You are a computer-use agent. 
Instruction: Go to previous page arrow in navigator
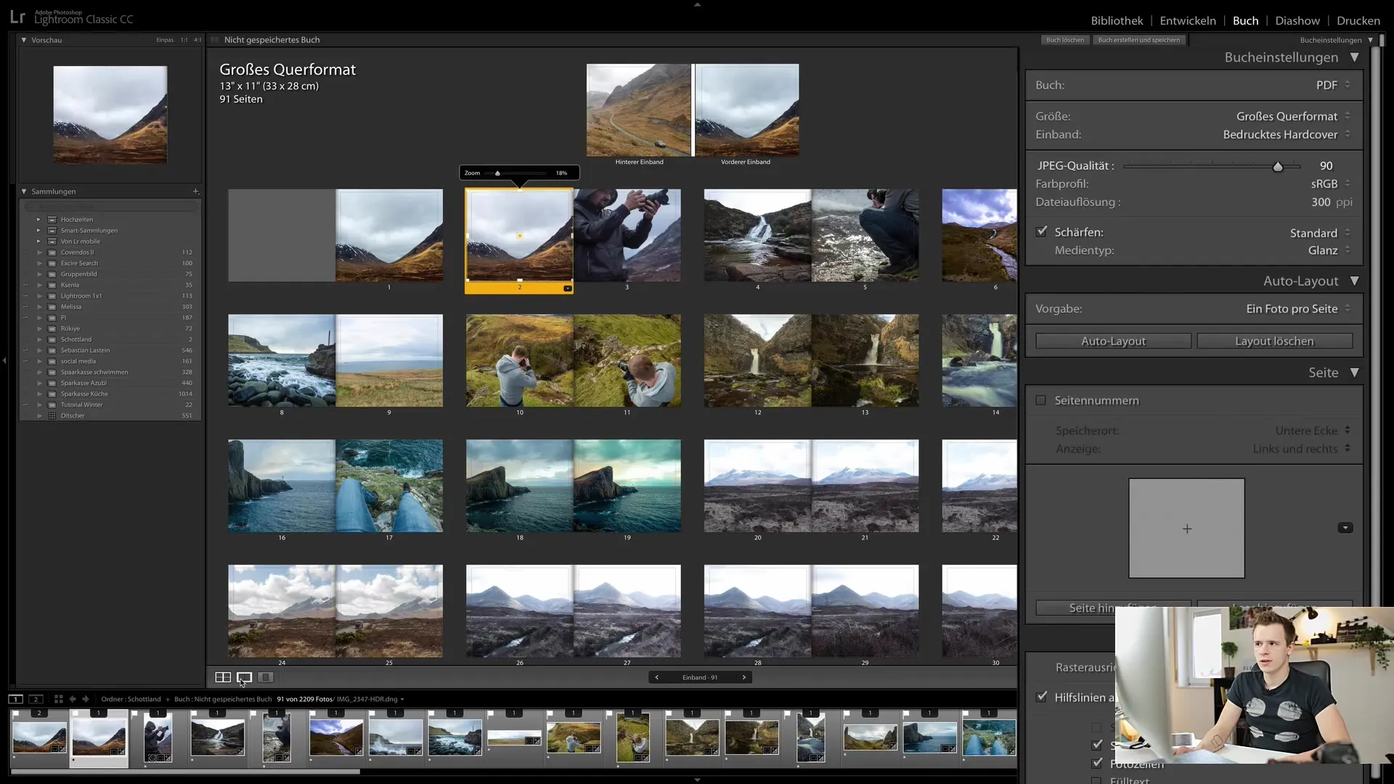(x=656, y=677)
